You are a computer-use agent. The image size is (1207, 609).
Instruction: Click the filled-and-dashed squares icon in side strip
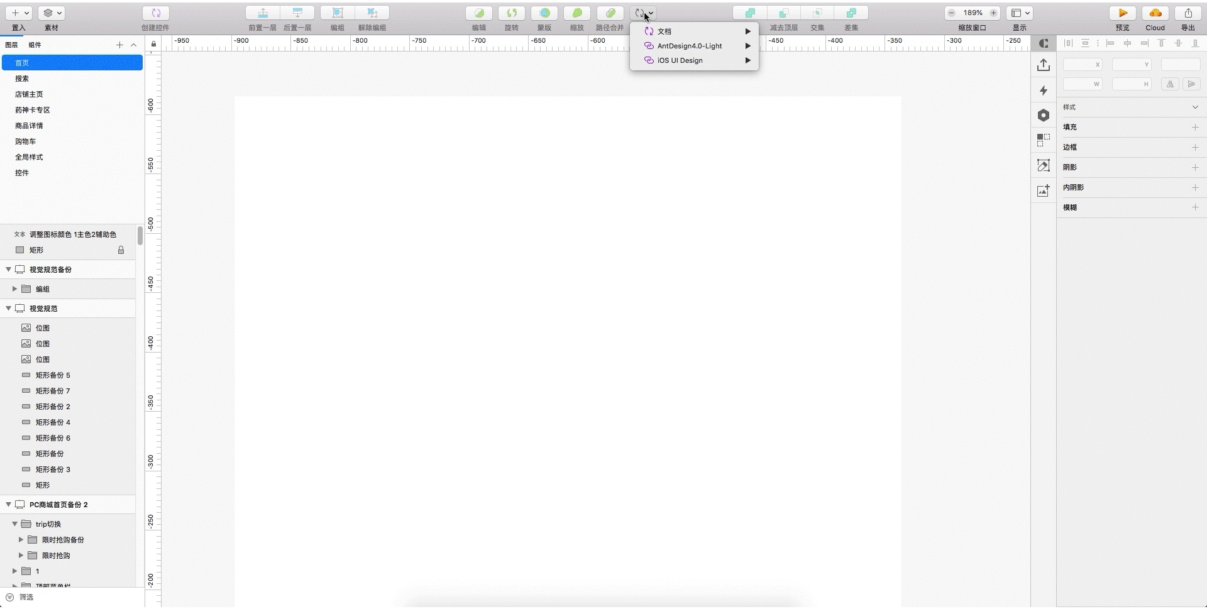click(1044, 140)
